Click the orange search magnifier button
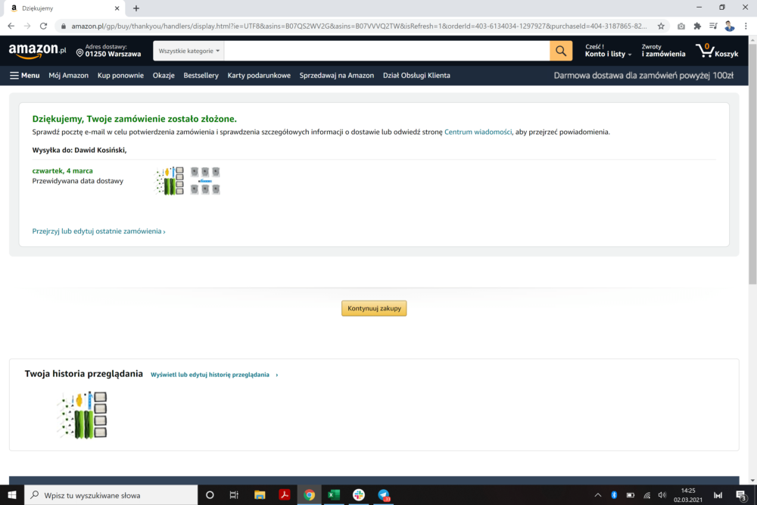Image resolution: width=757 pixels, height=505 pixels. tap(560, 51)
